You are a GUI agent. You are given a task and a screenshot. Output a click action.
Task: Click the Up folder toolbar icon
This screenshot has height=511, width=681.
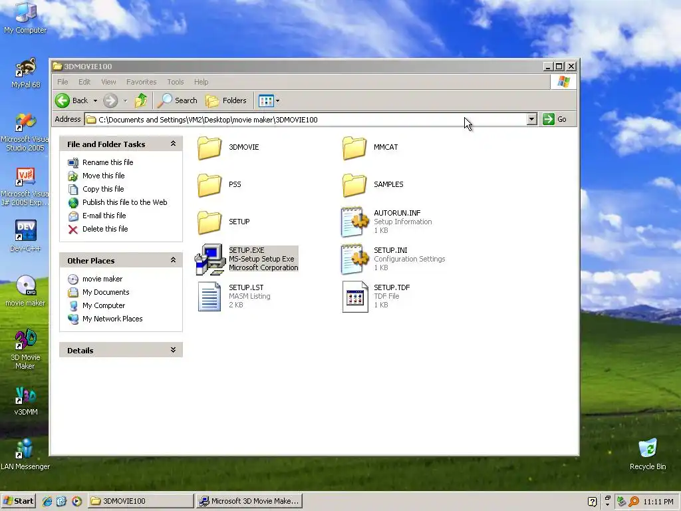point(141,100)
